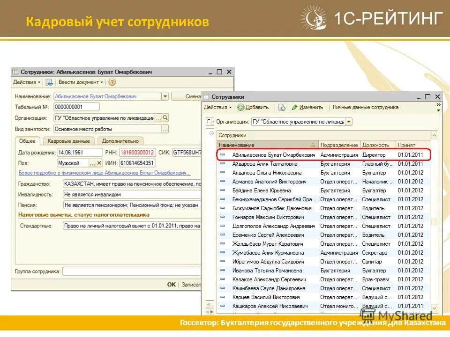This screenshot has width=450, height=337.
Task: Open link Более подробно о физическом лице
Action: (x=105, y=173)
